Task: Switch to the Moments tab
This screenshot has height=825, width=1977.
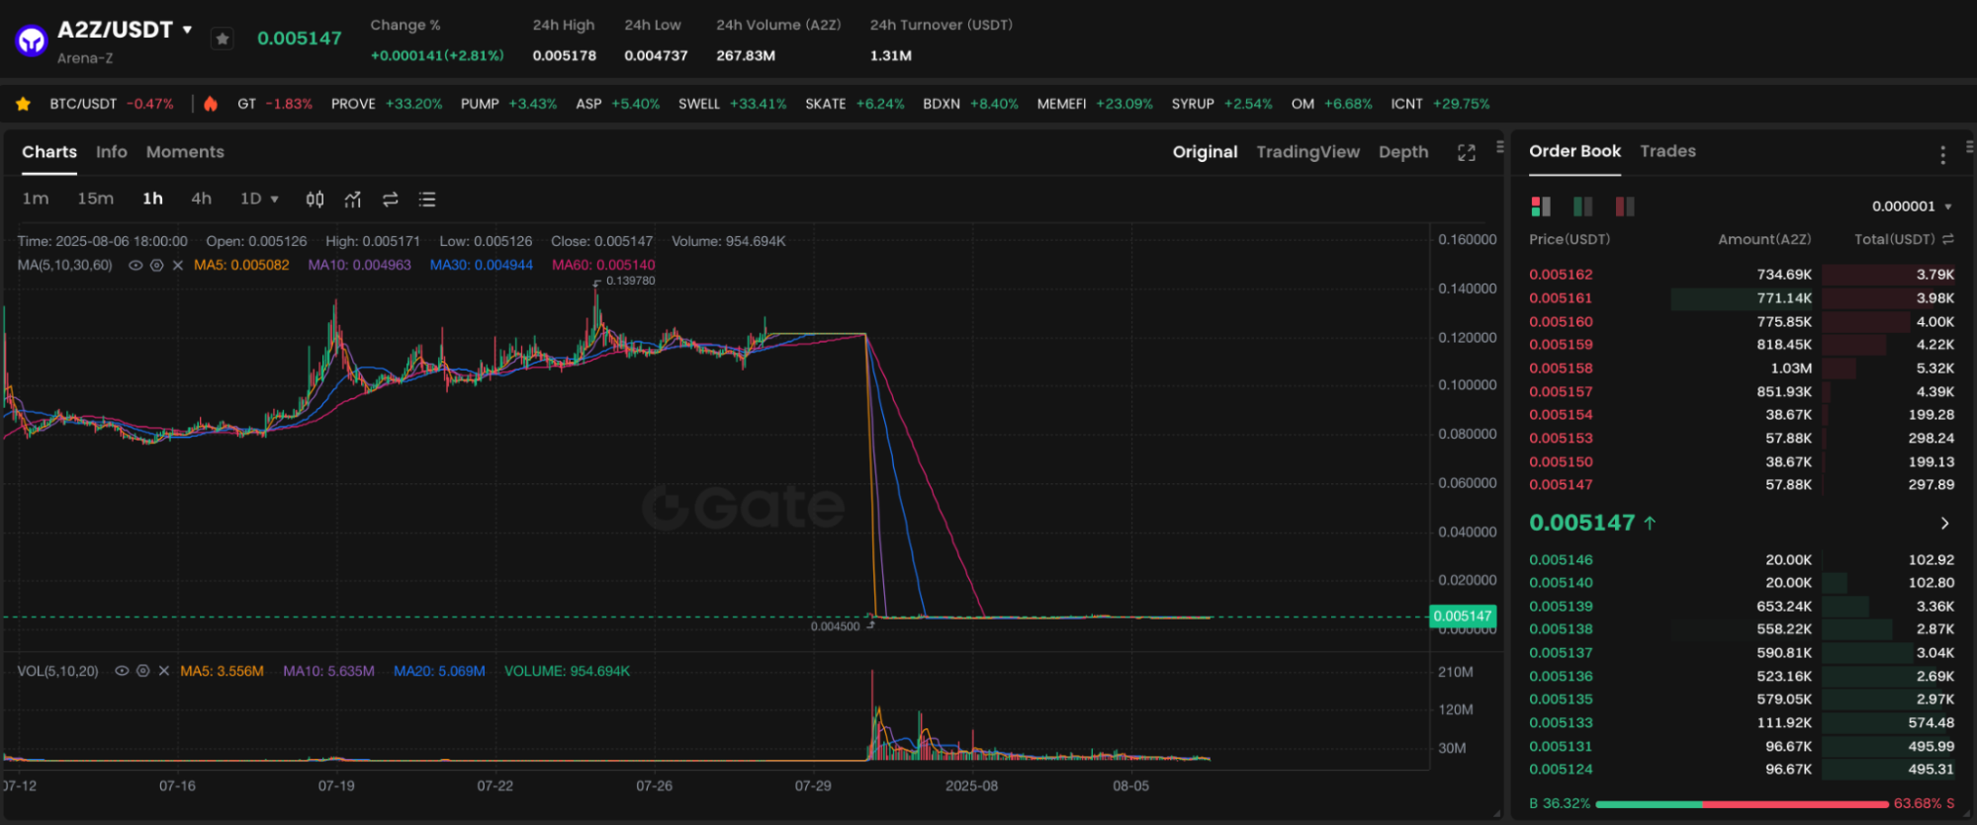Action: coord(185,152)
